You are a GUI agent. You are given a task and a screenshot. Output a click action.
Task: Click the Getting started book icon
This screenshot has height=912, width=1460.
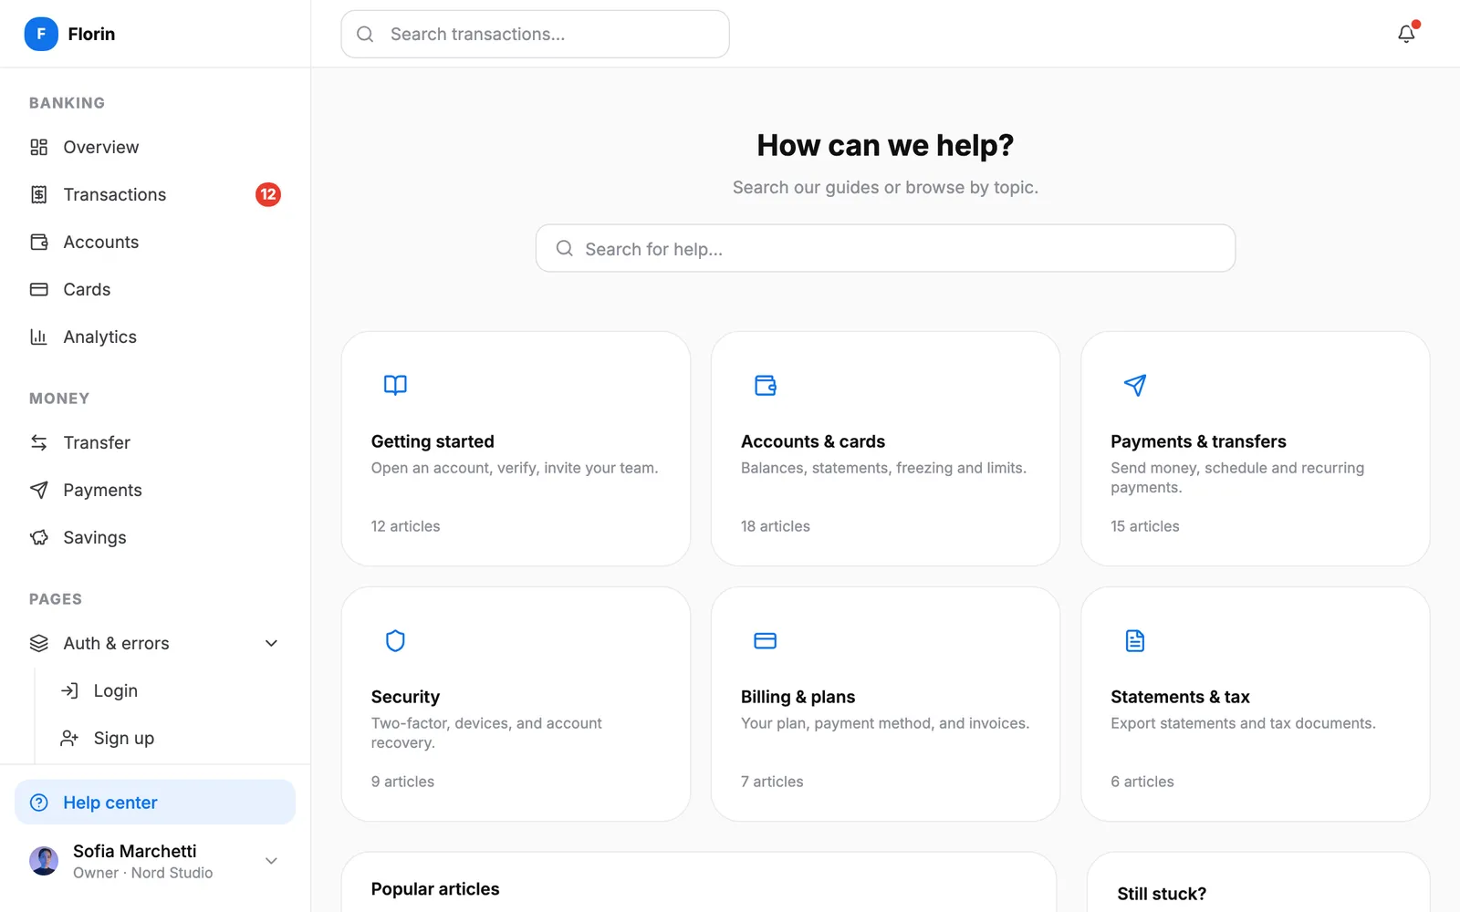tap(395, 385)
